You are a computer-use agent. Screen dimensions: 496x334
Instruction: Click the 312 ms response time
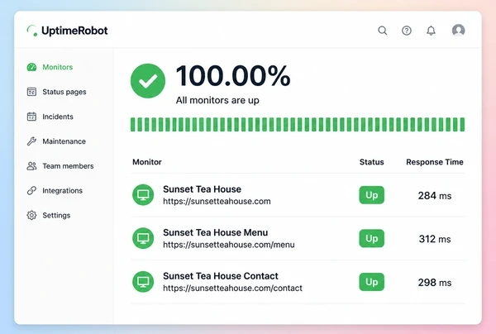[435, 239]
